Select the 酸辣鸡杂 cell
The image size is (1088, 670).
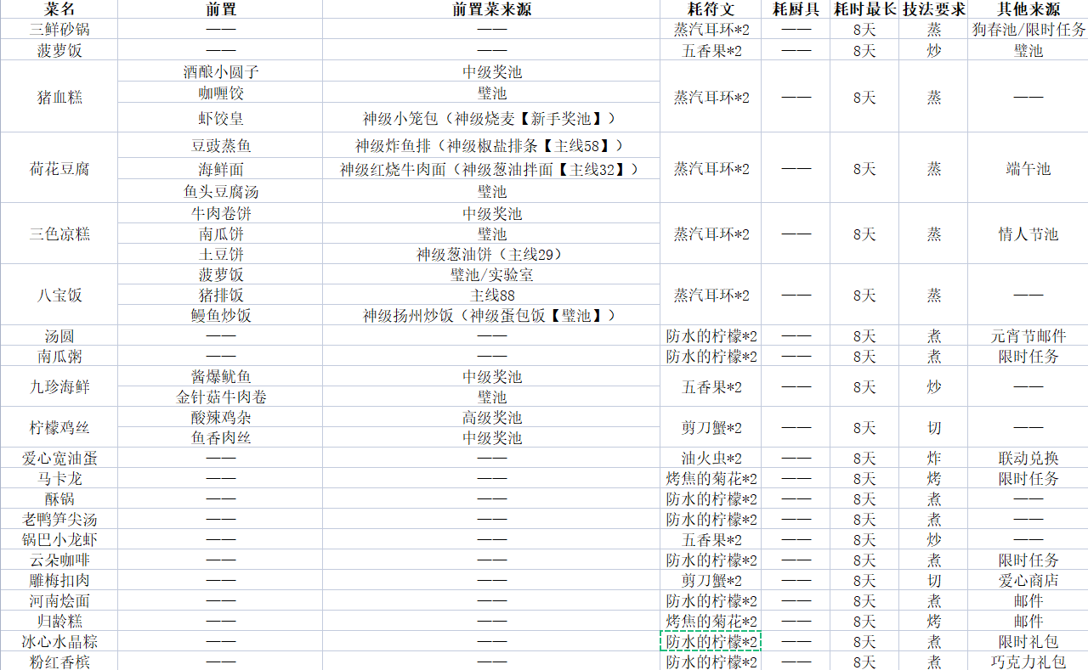pos(221,417)
